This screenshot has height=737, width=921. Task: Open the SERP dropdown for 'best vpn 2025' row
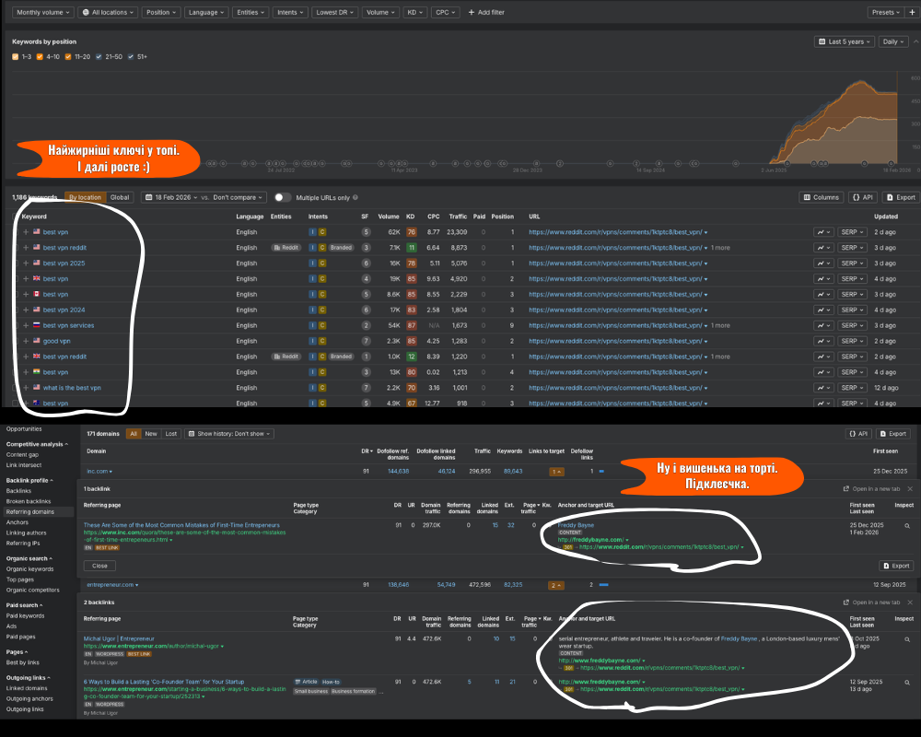point(853,263)
